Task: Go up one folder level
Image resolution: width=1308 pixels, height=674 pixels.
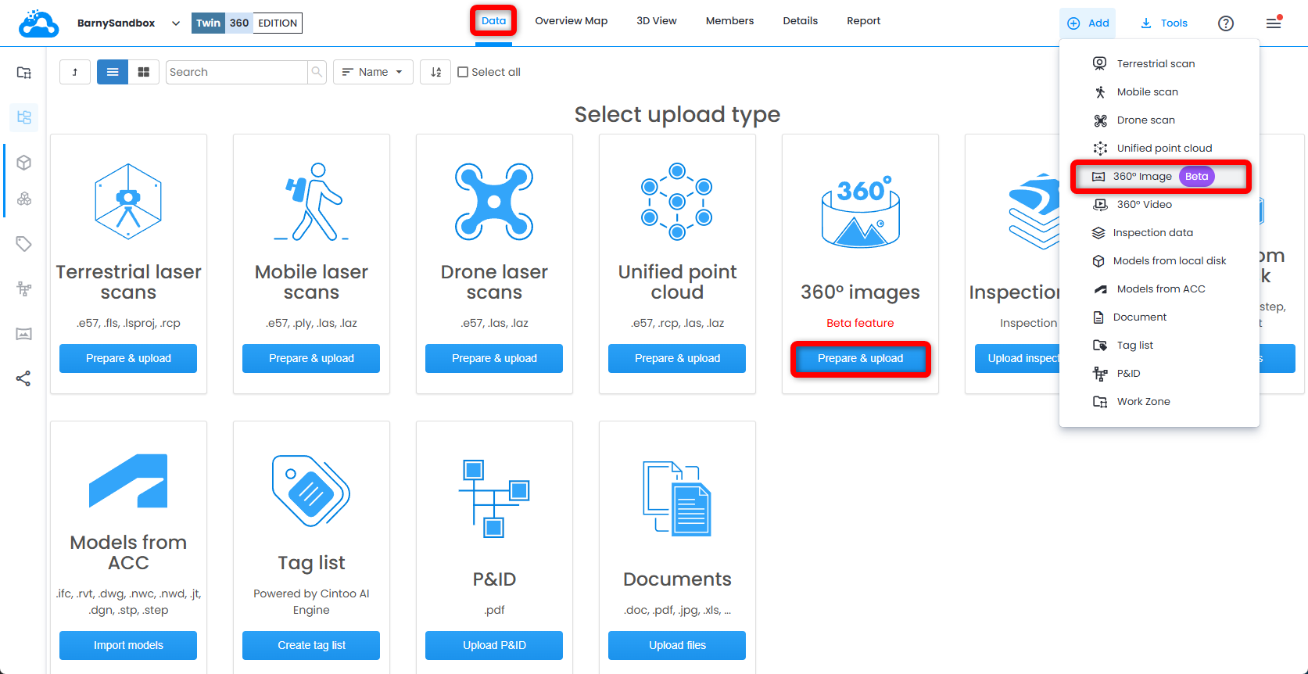Action: pos(75,72)
